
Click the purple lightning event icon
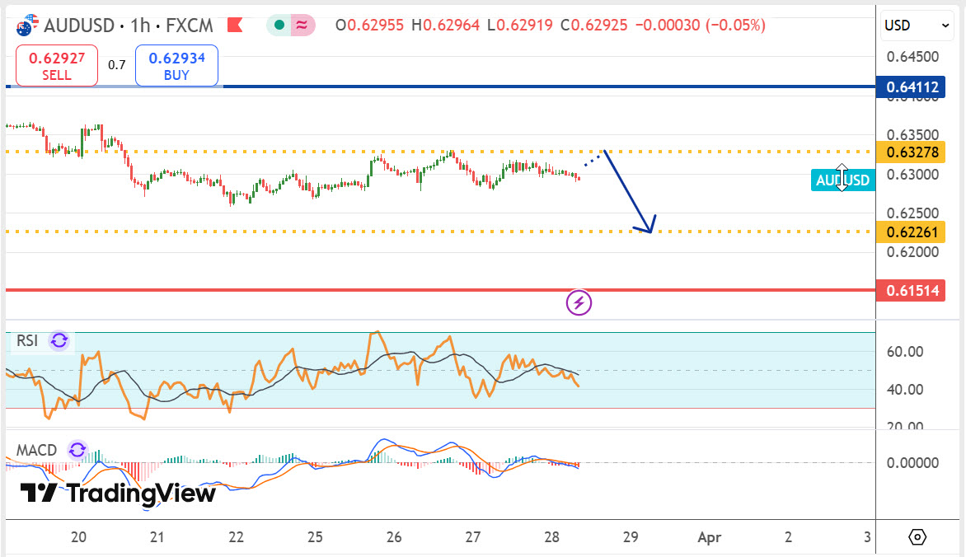(579, 302)
